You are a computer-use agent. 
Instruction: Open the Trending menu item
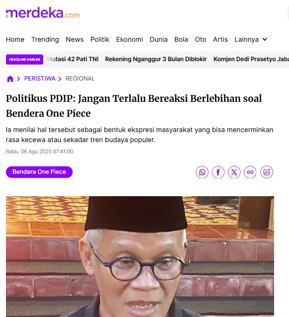click(x=45, y=40)
